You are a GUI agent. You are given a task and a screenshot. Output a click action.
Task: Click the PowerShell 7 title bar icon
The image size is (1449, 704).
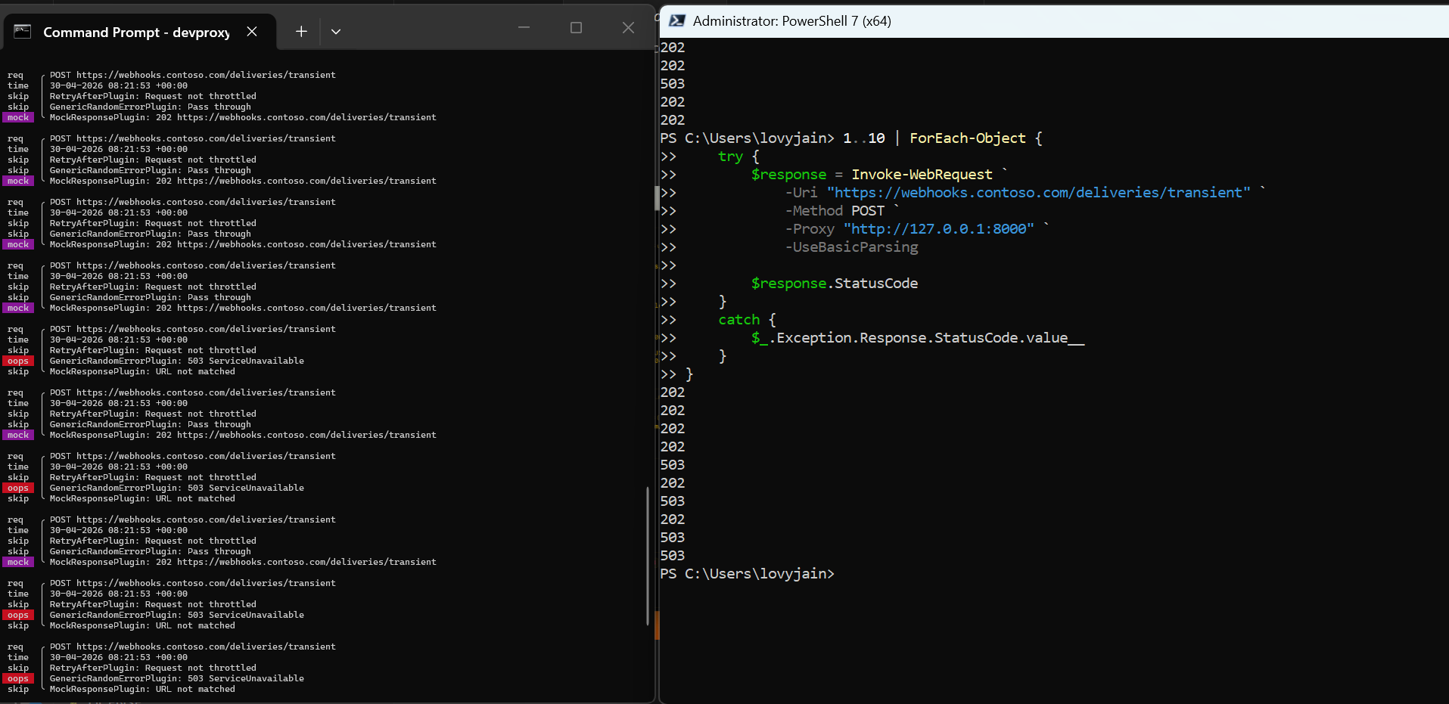point(676,20)
